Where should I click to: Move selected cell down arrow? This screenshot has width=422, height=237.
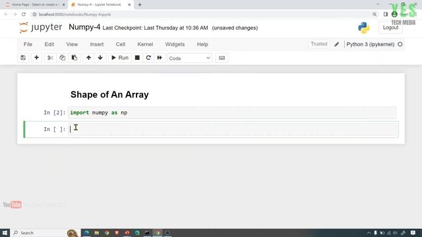tap(100, 58)
